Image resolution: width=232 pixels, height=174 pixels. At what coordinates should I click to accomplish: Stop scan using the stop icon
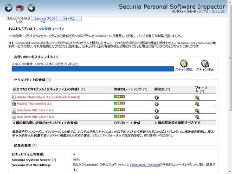pos(205,64)
